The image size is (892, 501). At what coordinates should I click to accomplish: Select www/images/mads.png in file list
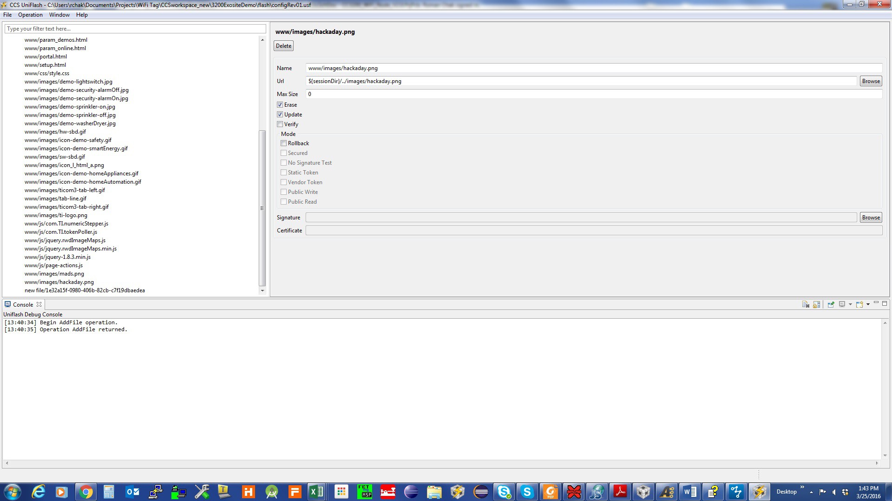tap(54, 274)
